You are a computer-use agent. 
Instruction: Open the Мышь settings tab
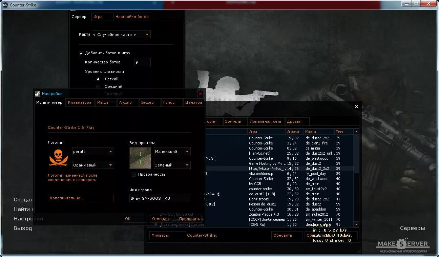(x=106, y=102)
